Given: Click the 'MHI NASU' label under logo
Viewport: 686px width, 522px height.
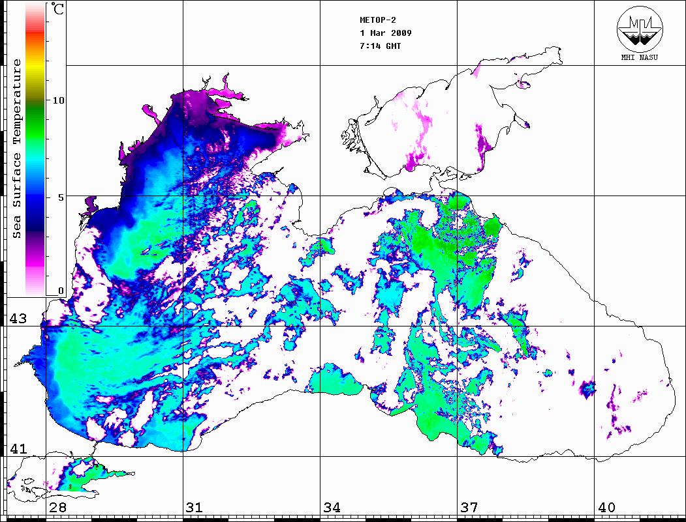Looking at the screenshot, I should coord(639,57).
